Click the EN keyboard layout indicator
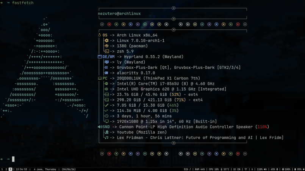 (x=237, y=169)
